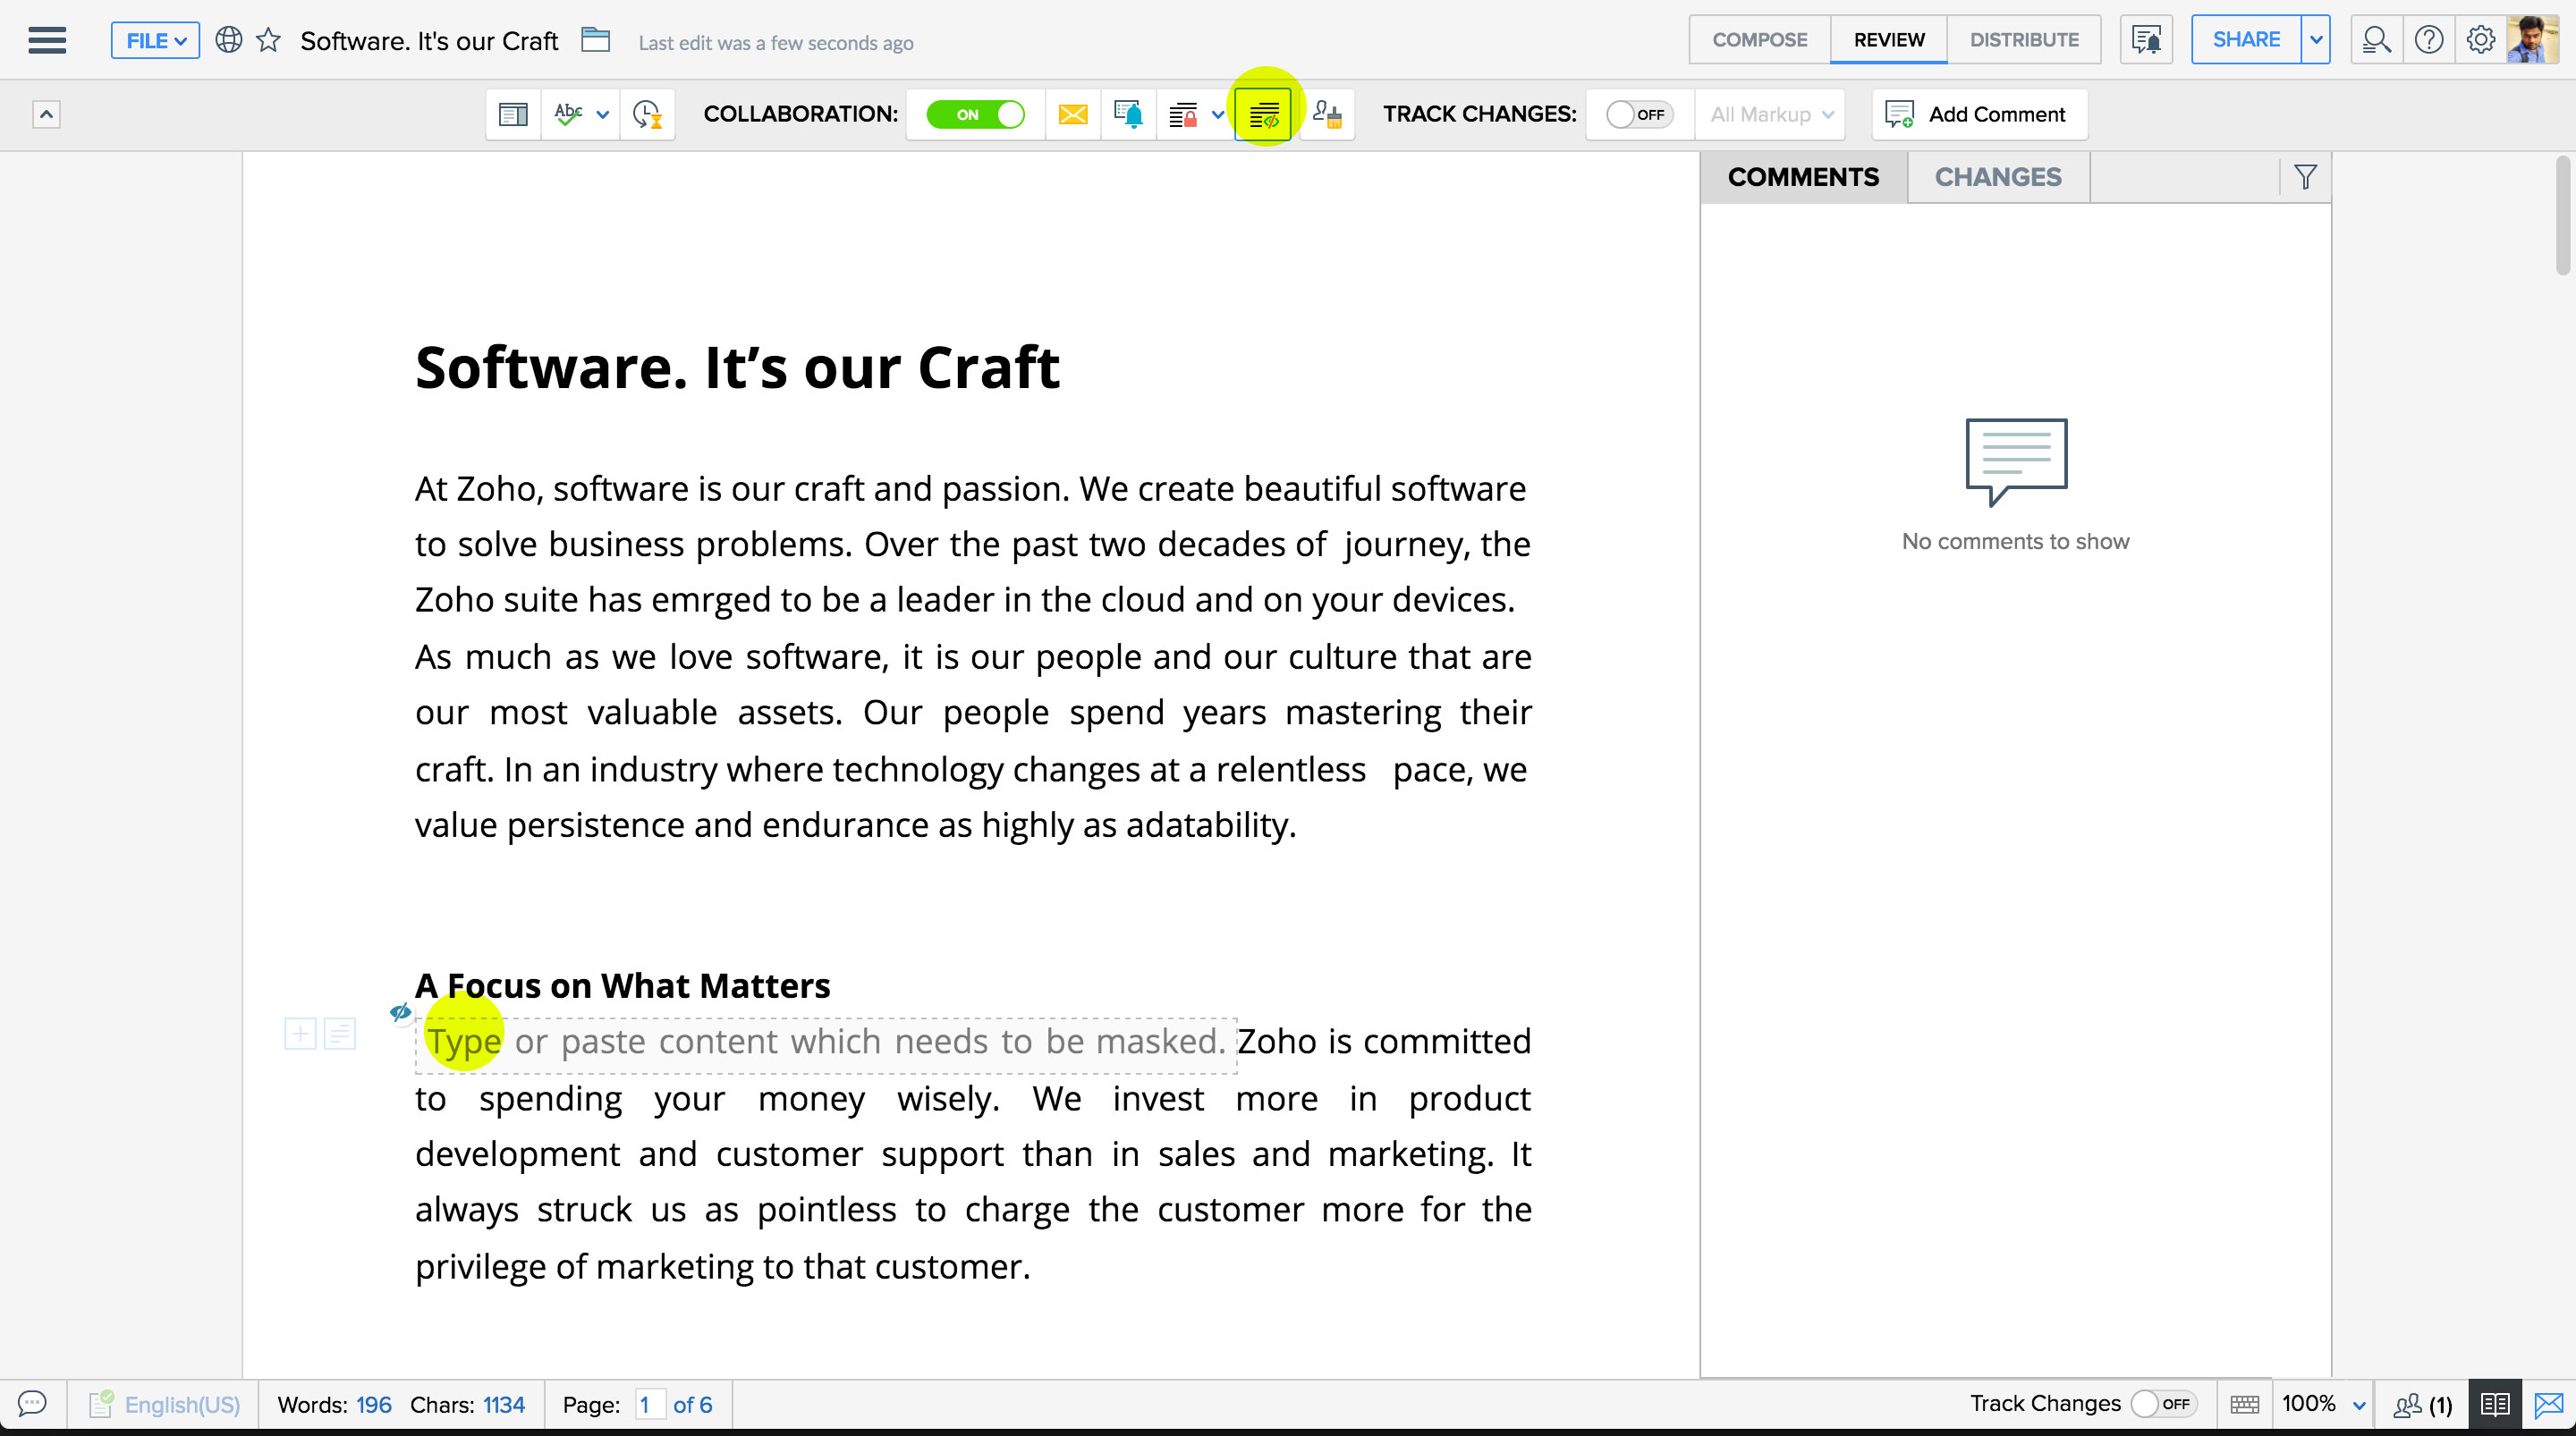Click the filter funnel icon in comments panel
This screenshot has height=1436, width=2576.
pos(2305,177)
